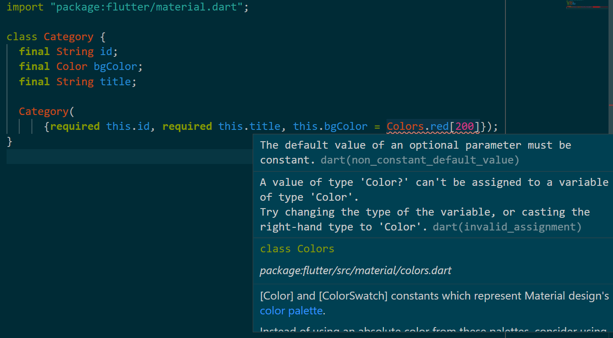Click inside the import package path string
Screen dimensions: 613x338
point(149,7)
